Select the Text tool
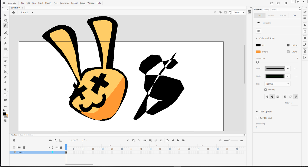This screenshot has width=308, height=167. click(x=5, y=66)
